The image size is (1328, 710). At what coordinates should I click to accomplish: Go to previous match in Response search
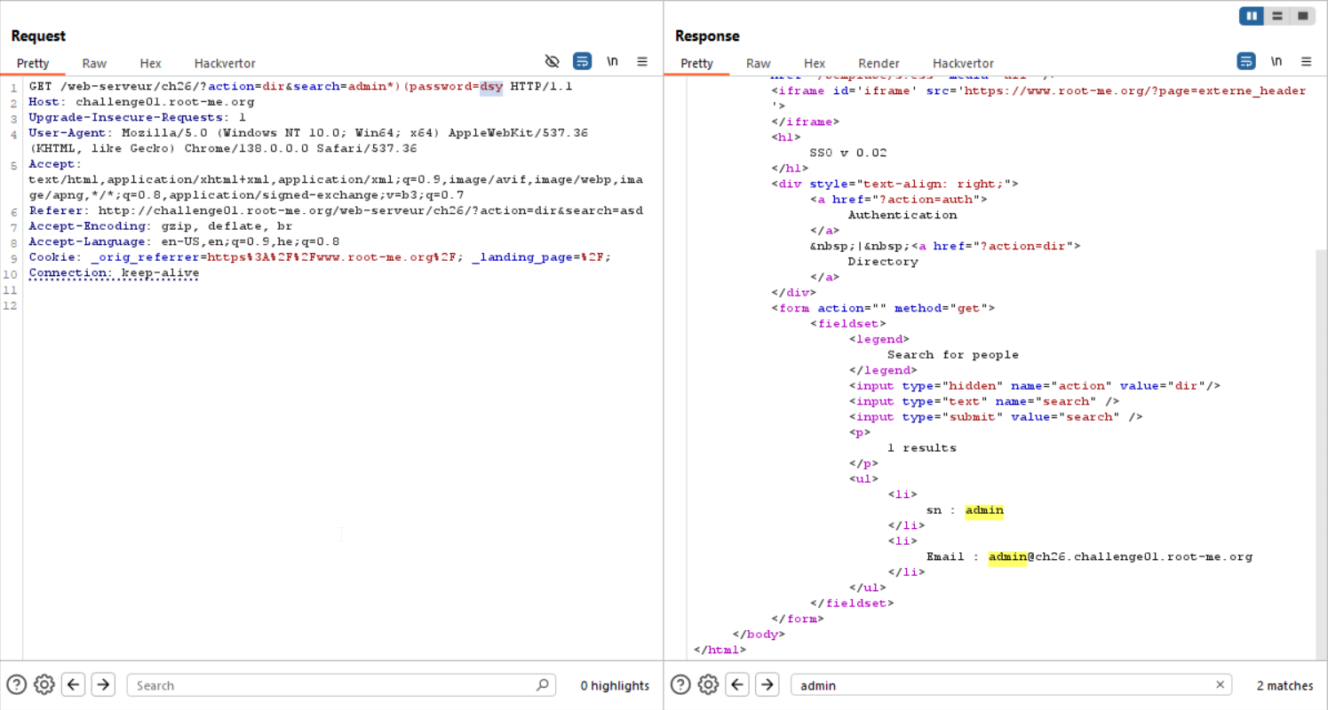pyautogui.click(x=737, y=684)
